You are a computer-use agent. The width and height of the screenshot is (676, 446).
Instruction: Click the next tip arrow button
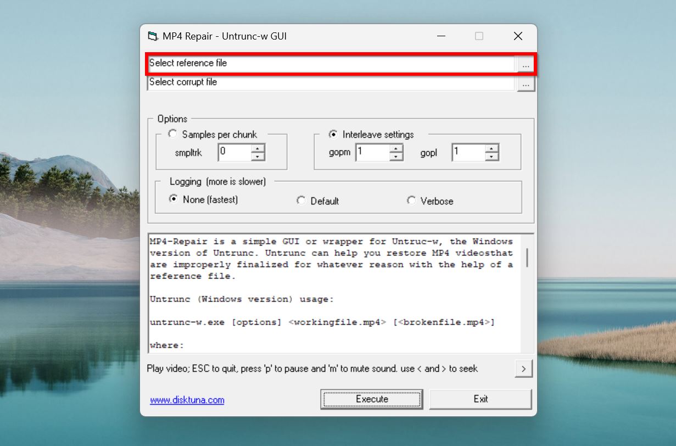coord(523,369)
